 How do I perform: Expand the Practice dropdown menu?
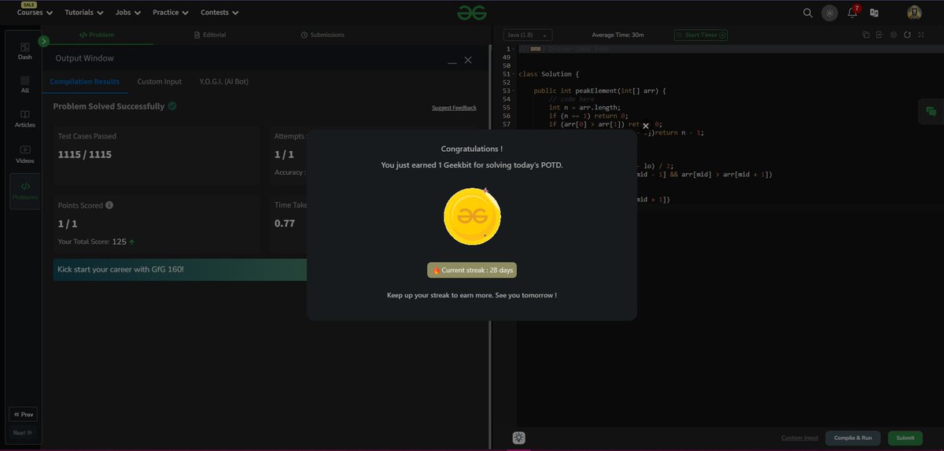[x=171, y=13]
